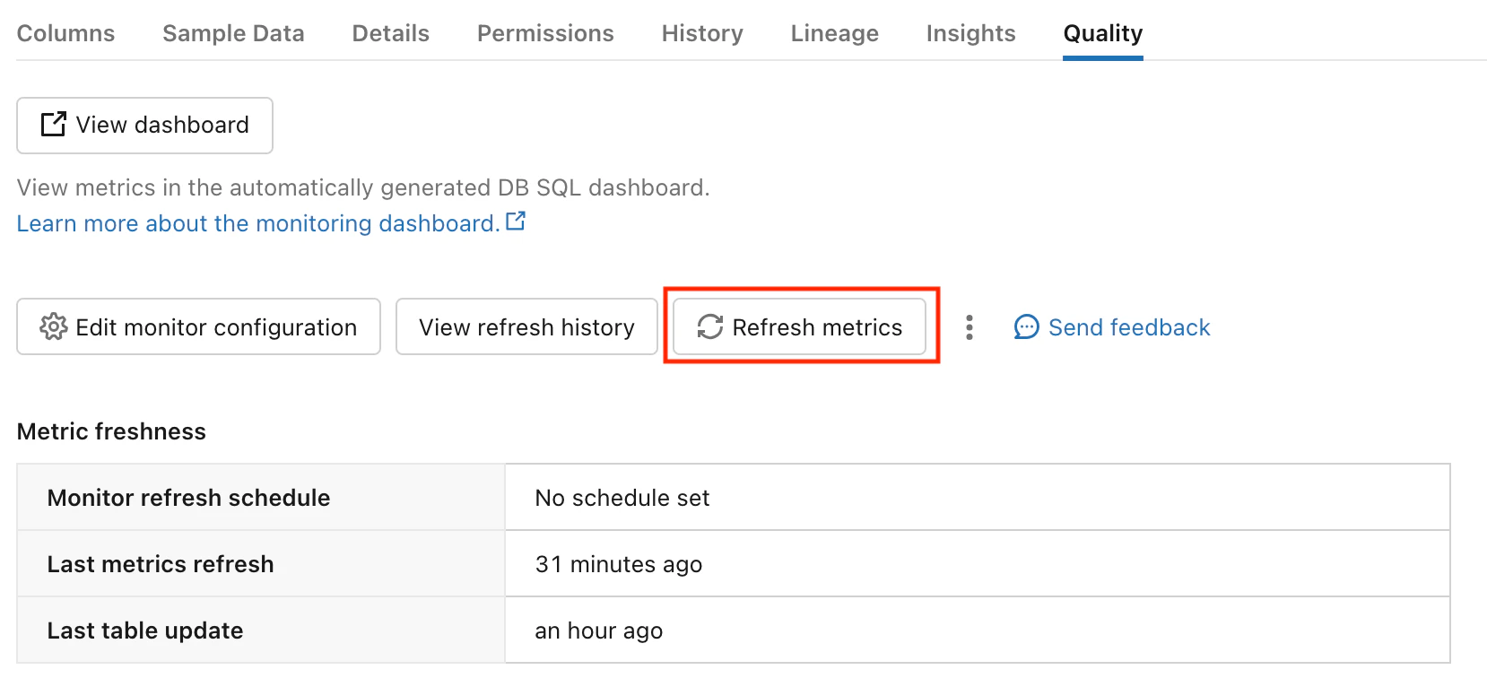This screenshot has width=1487, height=687.
Task: Click the Send feedback link text
Action: tap(1129, 327)
